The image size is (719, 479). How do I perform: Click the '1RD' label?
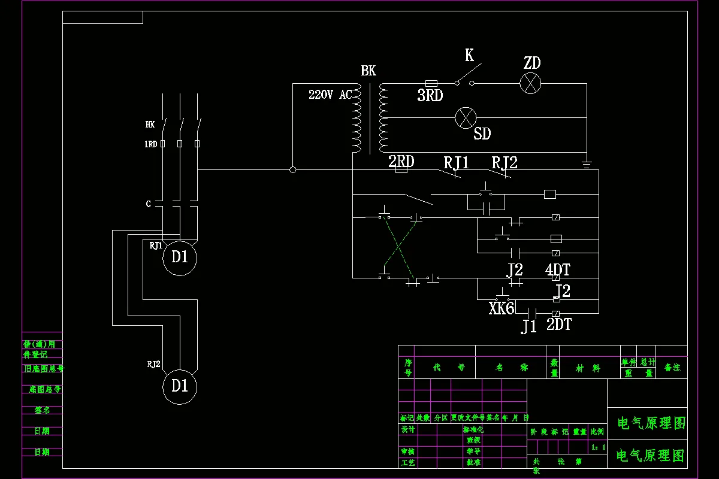pos(150,144)
